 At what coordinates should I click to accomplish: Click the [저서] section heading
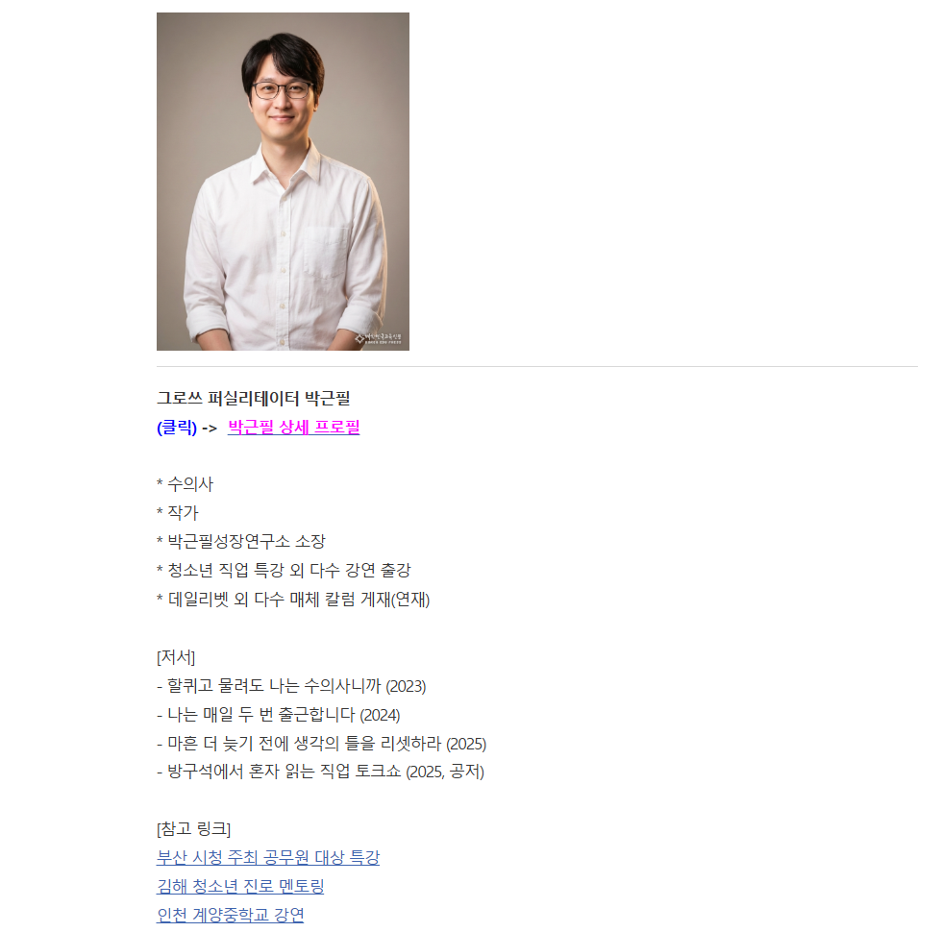(x=176, y=656)
